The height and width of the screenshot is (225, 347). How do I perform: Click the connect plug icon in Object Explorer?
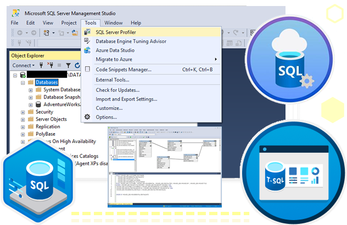coord(41,65)
